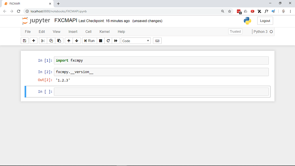
Task: Click the Jupyter logo
Action: click(x=36, y=20)
